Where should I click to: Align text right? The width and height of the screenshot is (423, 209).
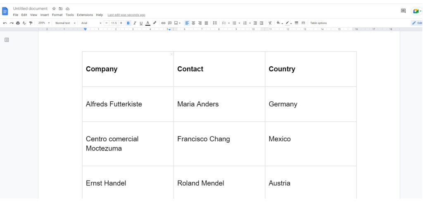(200, 23)
